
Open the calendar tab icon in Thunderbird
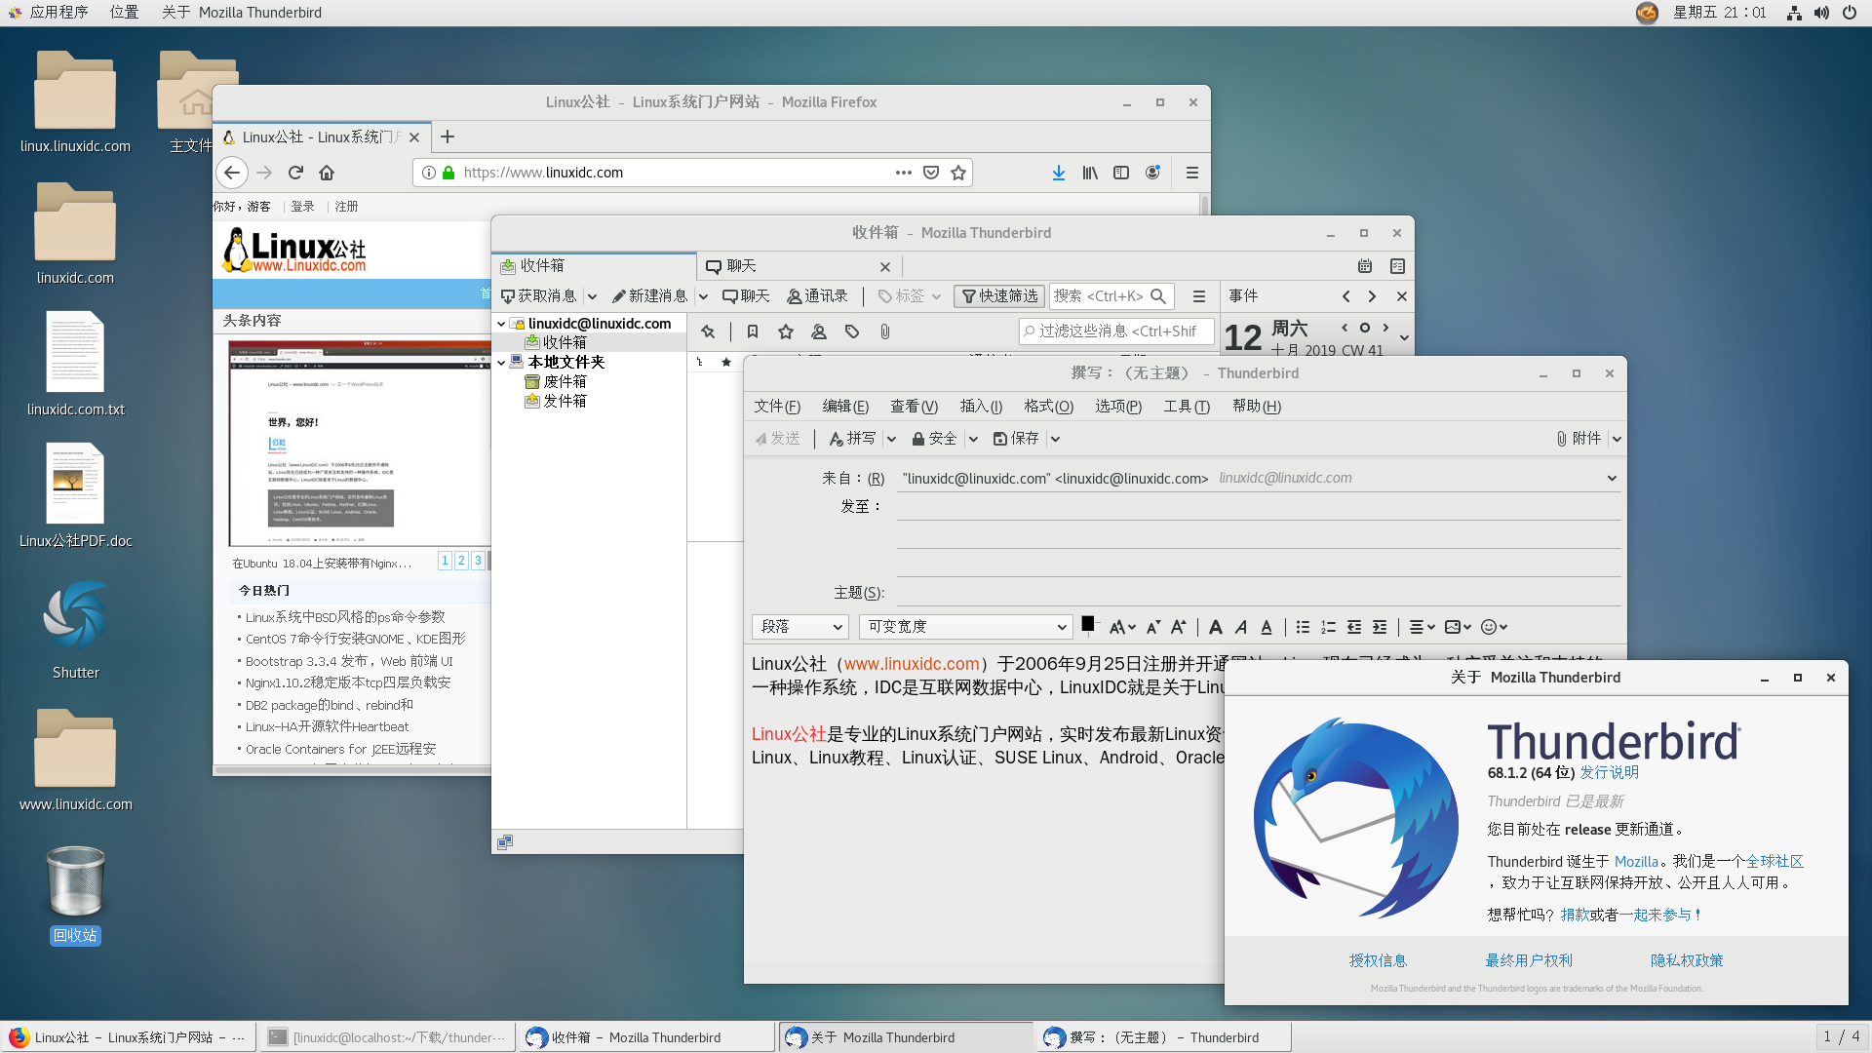click(1365, 266)
